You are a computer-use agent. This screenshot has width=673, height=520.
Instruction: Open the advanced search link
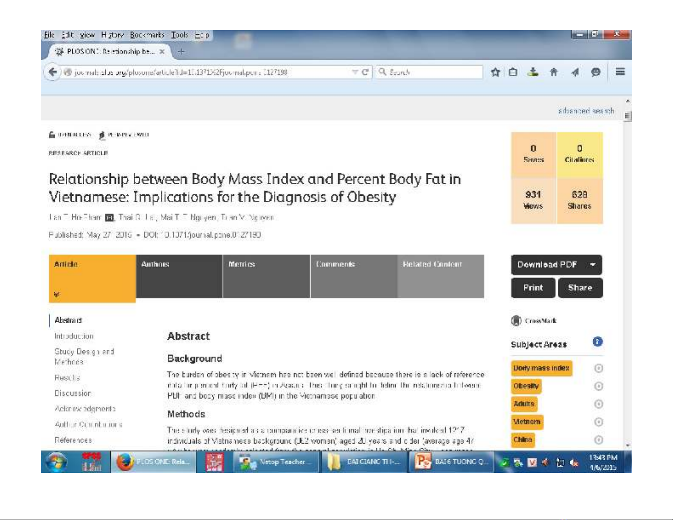pyautogui.click(x=586, y=111)
